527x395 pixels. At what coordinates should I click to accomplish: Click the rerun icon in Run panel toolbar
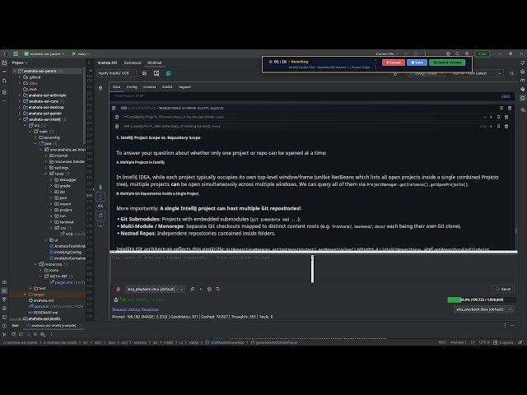click(14, 334)
